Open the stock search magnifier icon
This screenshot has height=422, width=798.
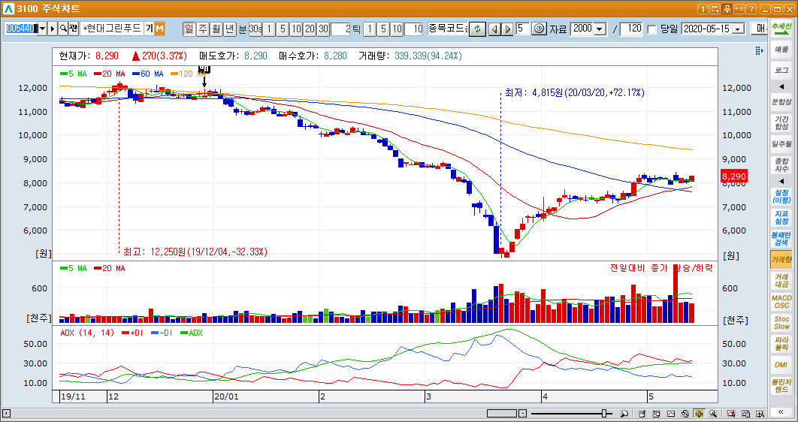(63, 29)
